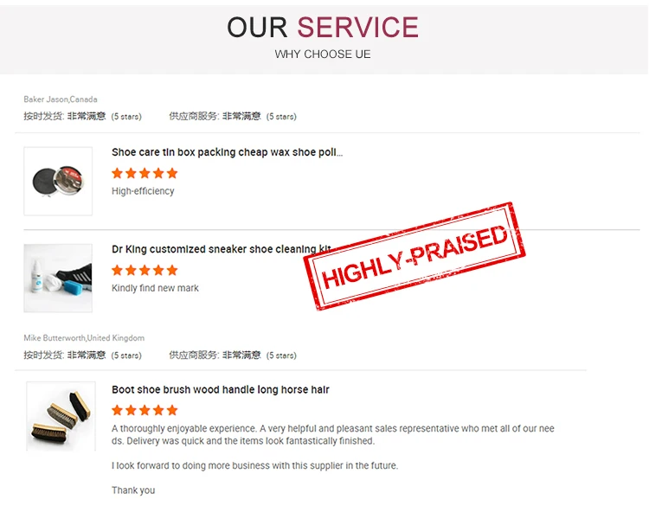Open the sneaker cleaning kit thumbnail
This screenshot has height=506, width=649.
click(x=58, y=278)
